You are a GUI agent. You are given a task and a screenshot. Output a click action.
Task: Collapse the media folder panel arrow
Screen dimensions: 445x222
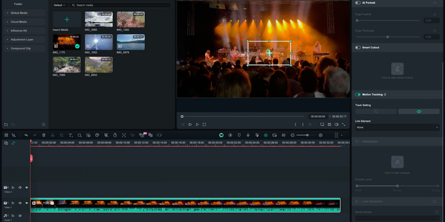[x=43, y=125]
